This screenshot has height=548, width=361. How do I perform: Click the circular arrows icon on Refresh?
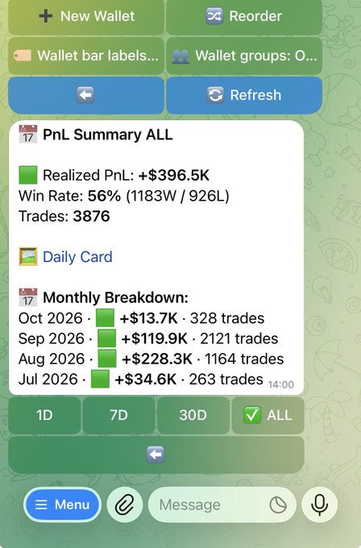(215, 95)
